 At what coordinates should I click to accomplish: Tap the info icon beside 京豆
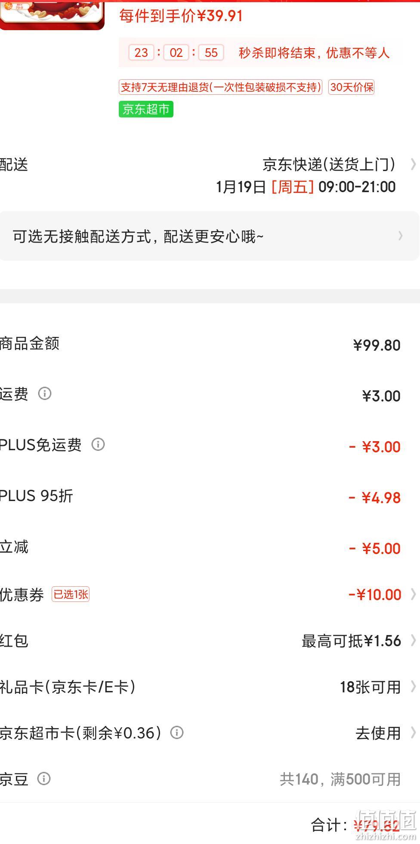(44, 779)
